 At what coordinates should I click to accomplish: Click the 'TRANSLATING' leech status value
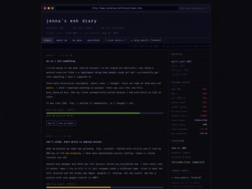pyautogui.click(x=201, y=120)
